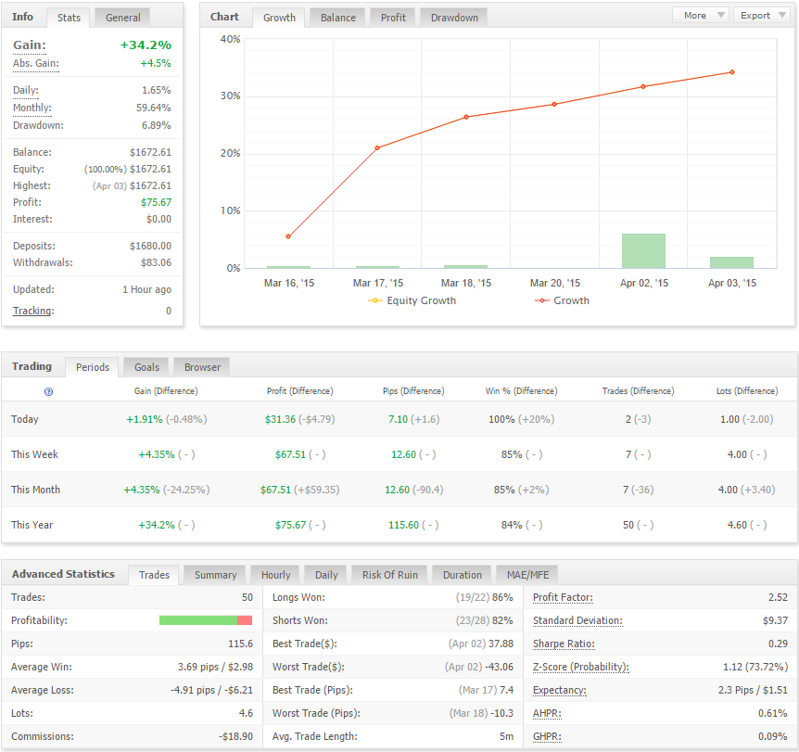799x752 pixels.
Task: Click the +34.2% gain value in Info
Action: point(146,45)
